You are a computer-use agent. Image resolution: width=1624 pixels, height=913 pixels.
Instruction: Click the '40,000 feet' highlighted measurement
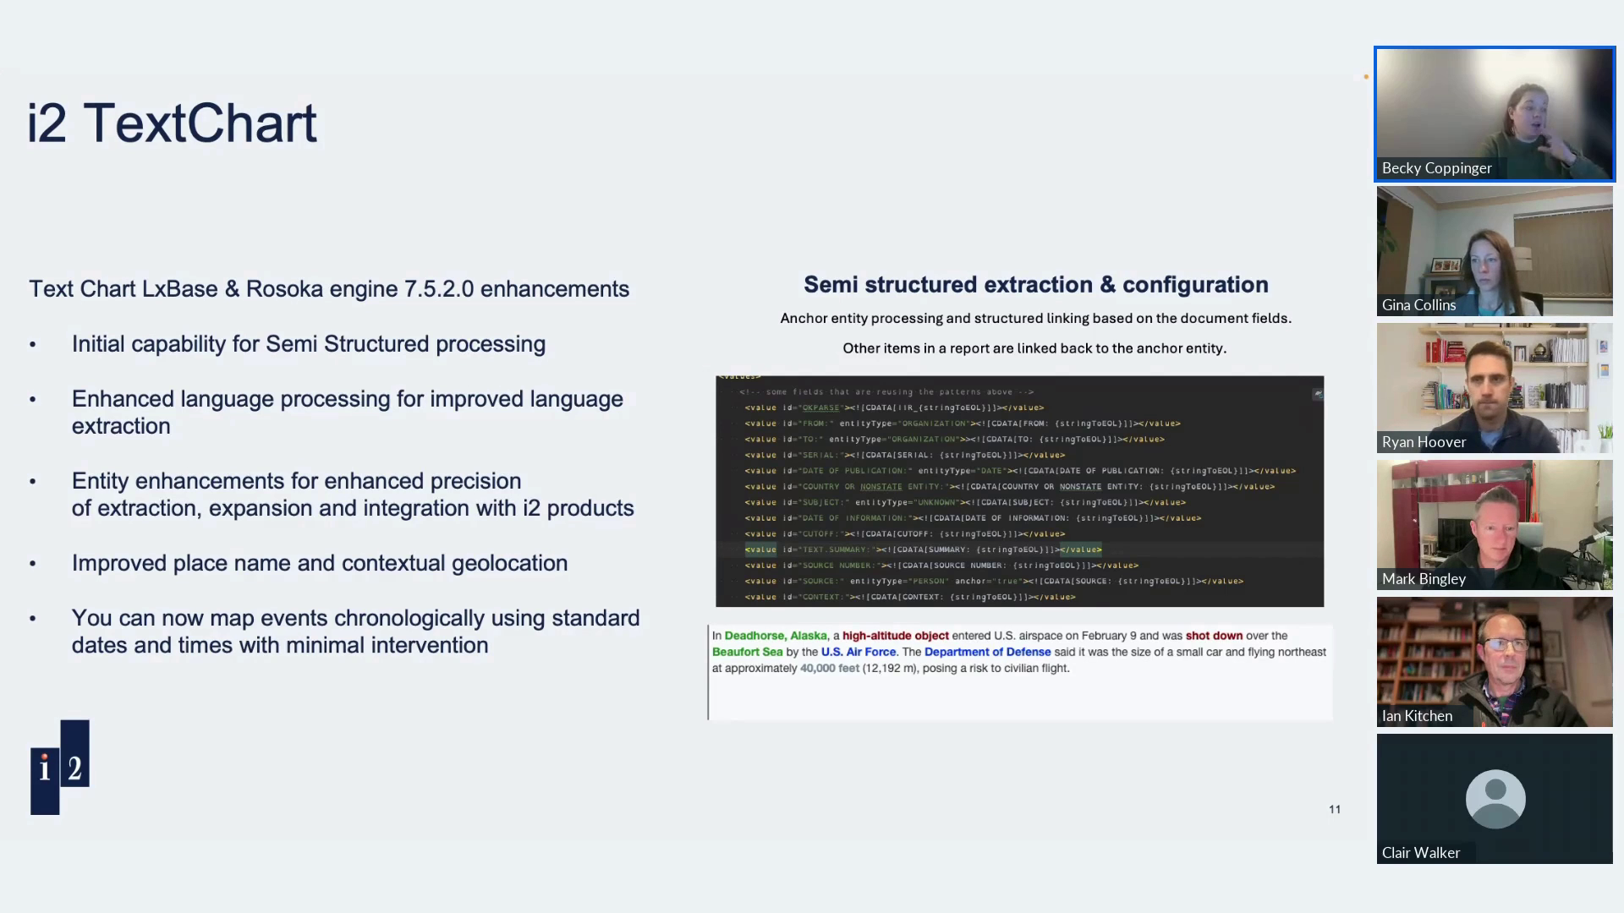(x=830, y=668)
